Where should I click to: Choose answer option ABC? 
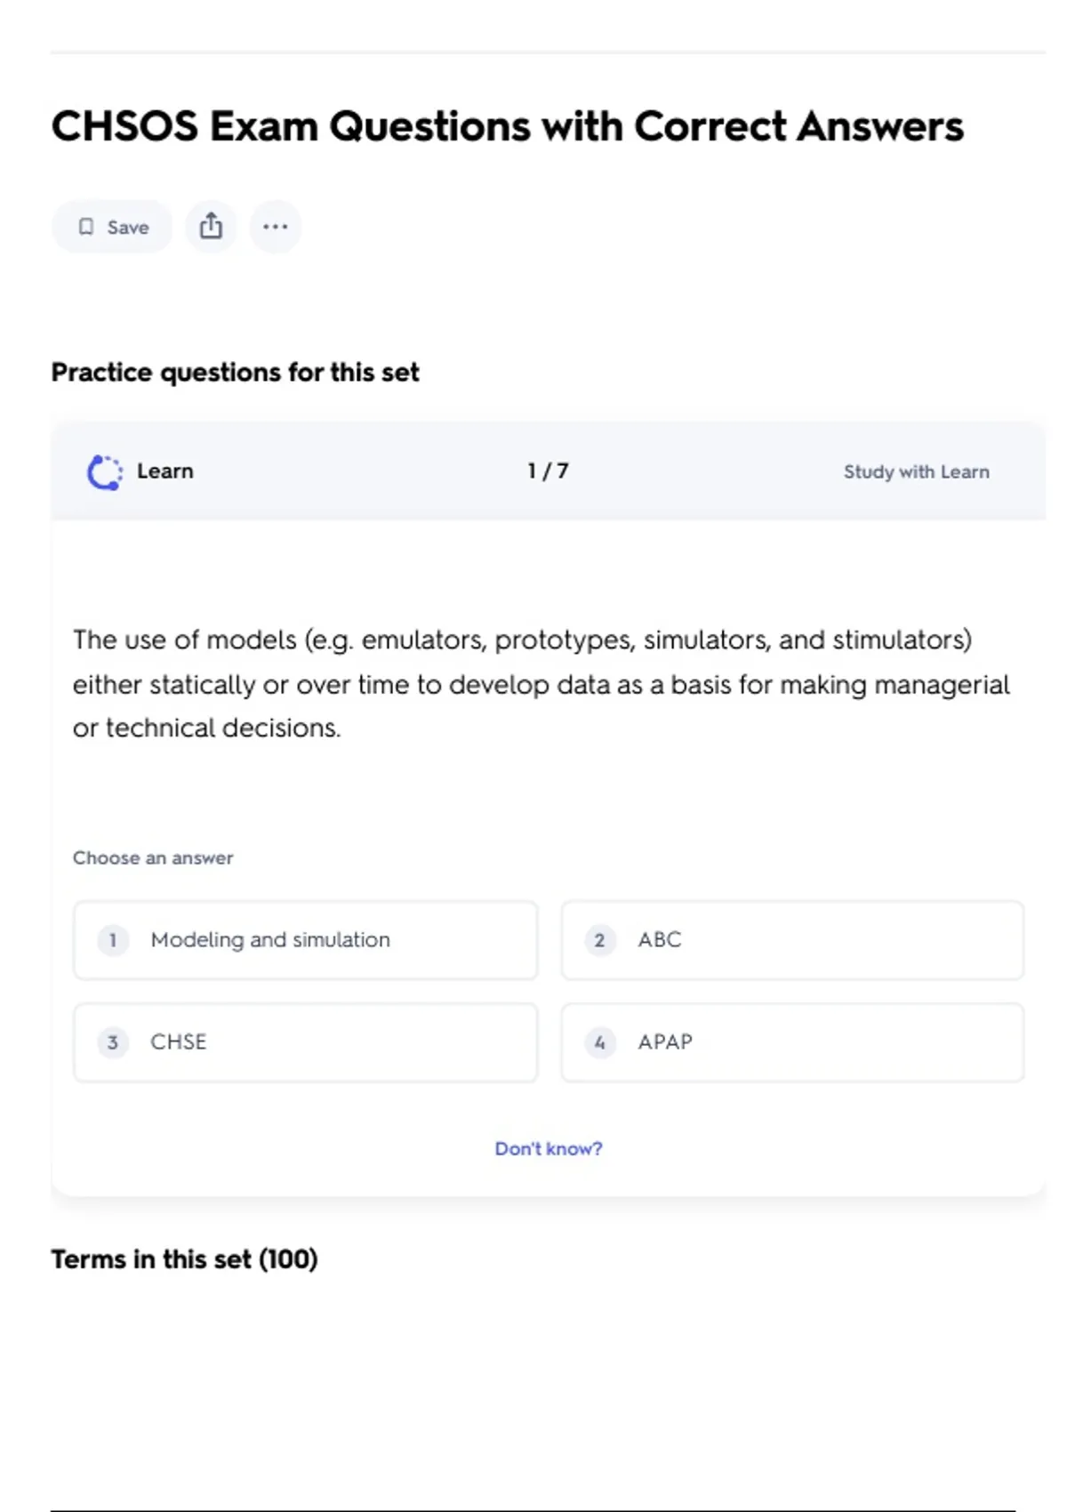point(792,940)
